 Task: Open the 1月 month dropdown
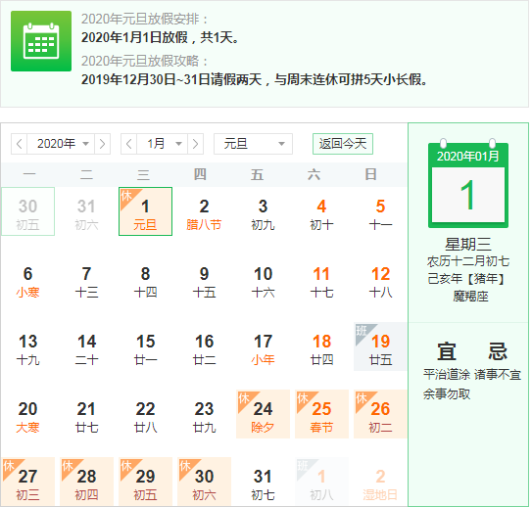coord(163,144)
